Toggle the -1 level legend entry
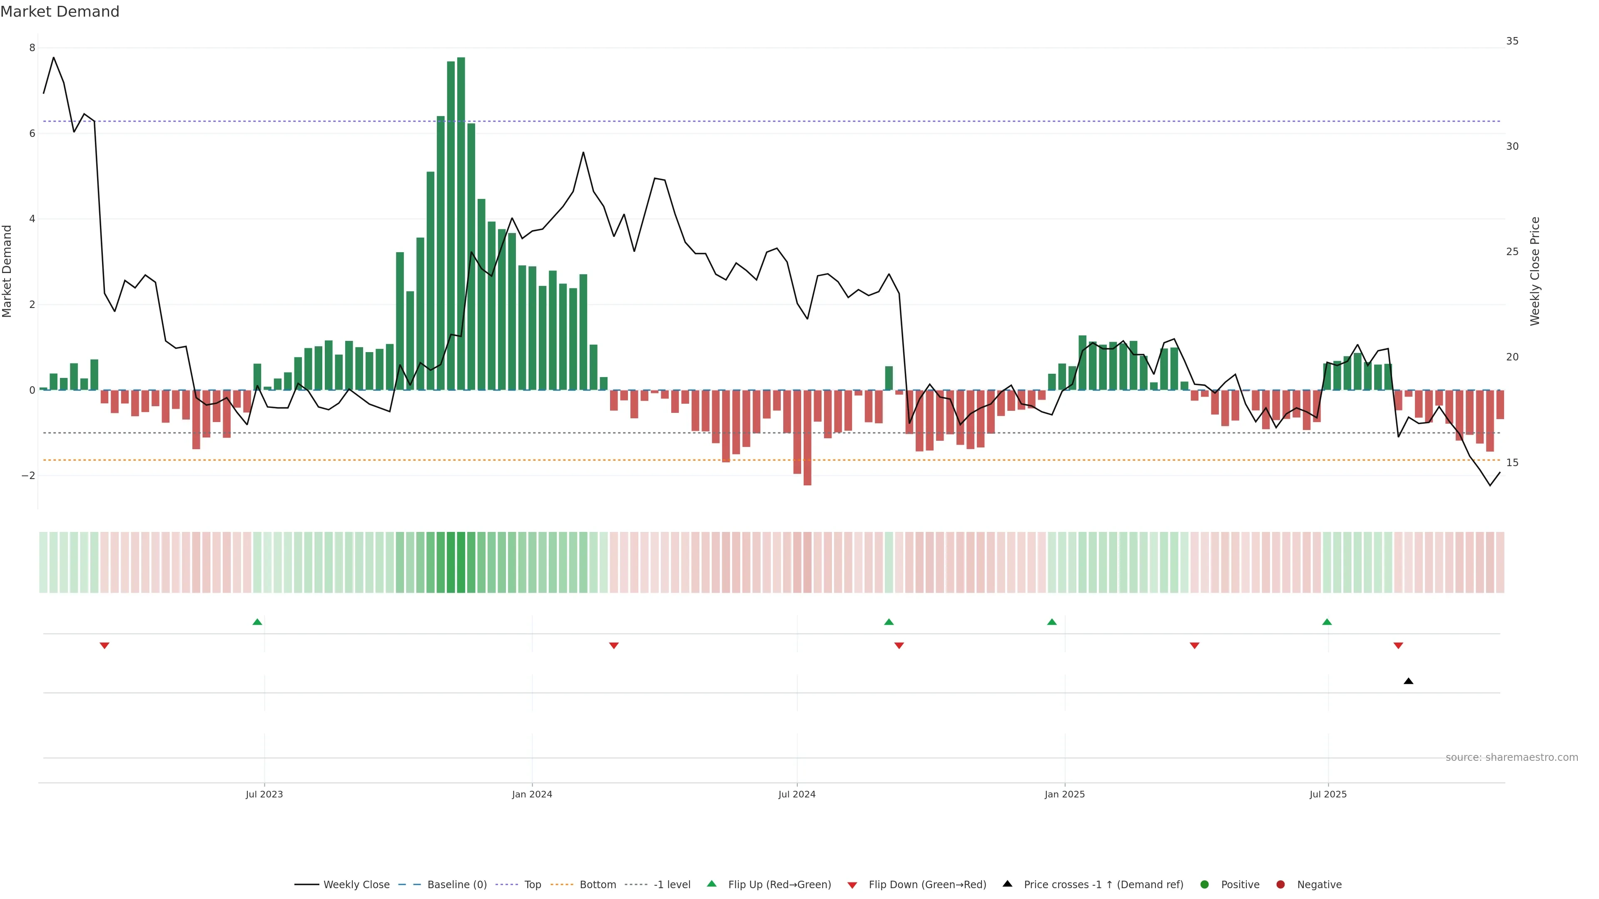Screen dimensions: 1599x899 672,884
